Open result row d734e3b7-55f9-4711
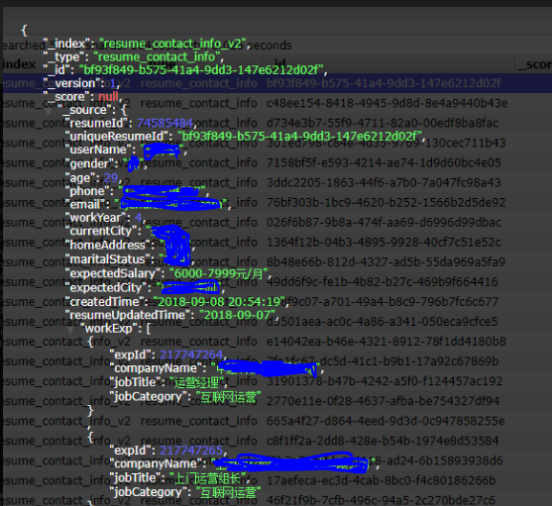552x506 pixels. point(277,123)
